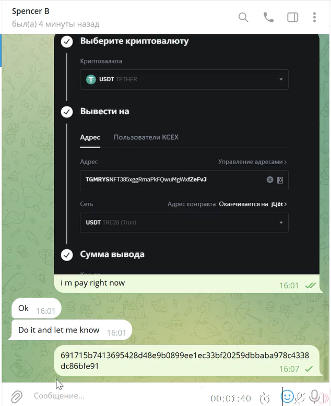The image size is (331, 406).
Task: Switch to Пользователи KCEX tab
Action: point(146,137)
